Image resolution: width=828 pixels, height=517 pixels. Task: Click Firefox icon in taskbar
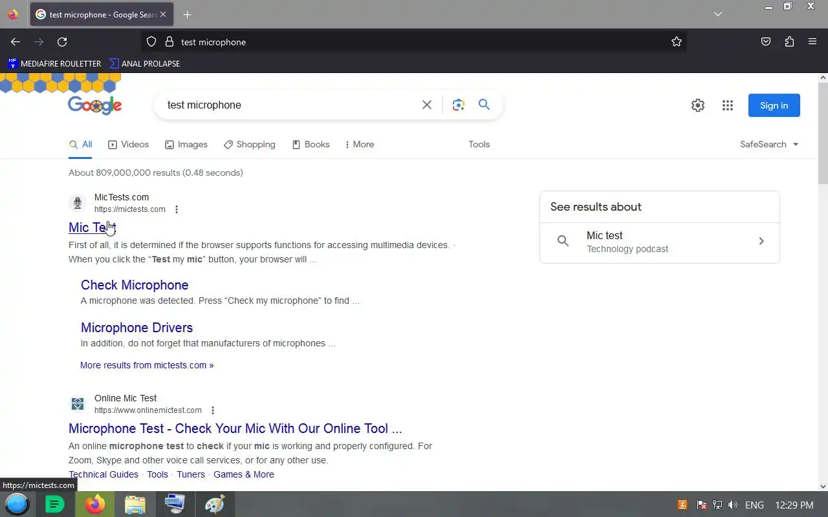(x=95, y=504)
